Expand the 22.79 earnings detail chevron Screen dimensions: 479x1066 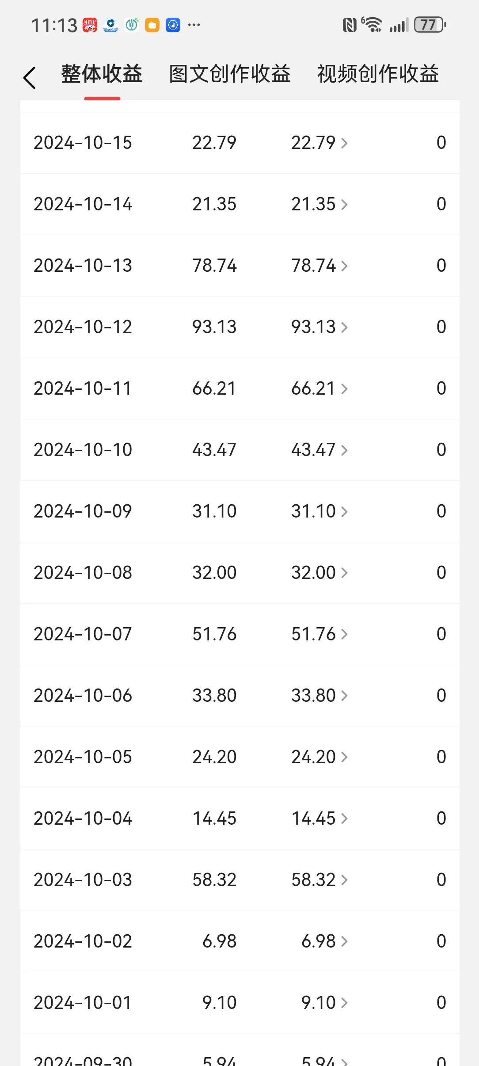344,143
